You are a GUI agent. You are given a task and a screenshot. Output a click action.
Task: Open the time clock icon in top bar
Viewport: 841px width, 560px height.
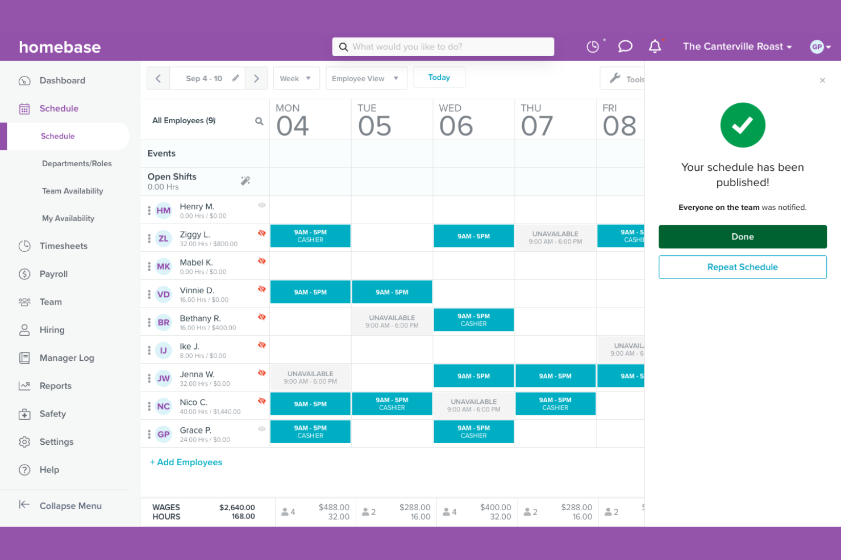pos(593,47)
